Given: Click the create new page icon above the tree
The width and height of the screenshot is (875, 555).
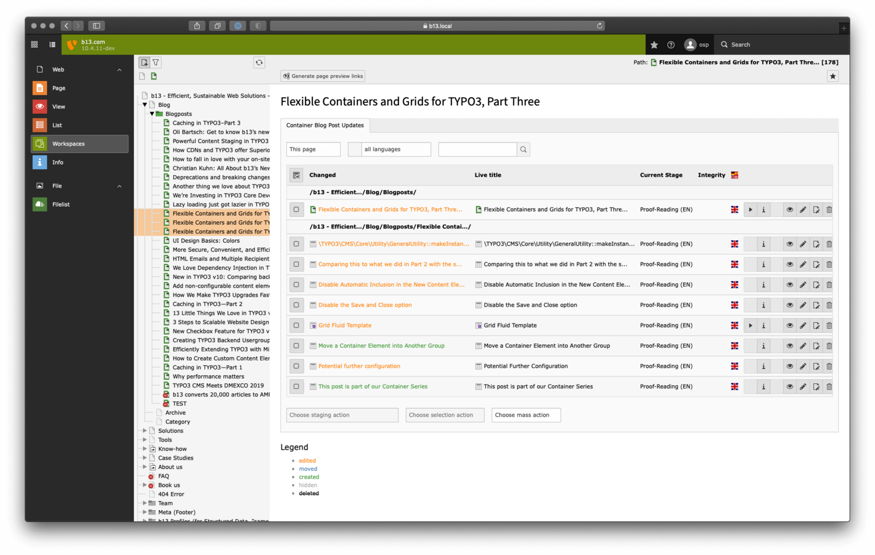Looking at the screenshot, I should 144,62.
